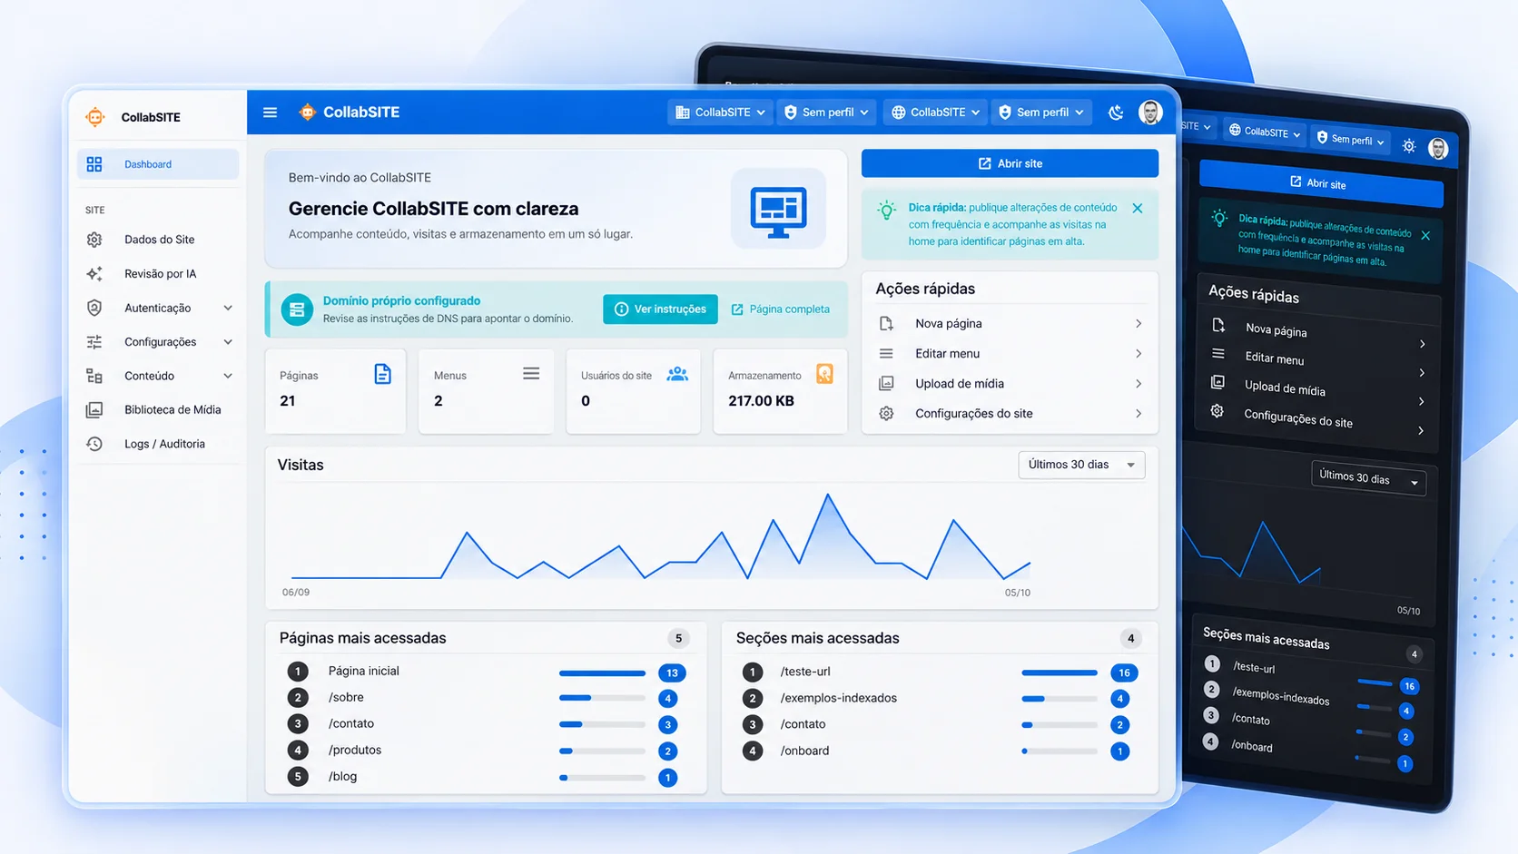Click the Dados do Site gear icon
Screen dimensions: 1518x854
pos(94,240)
